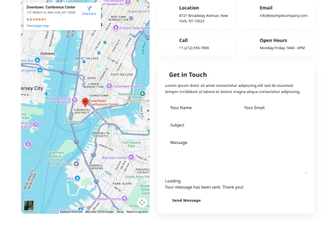The width and height of the screenshot is (328, 246).
Task: Grab the Message textarea resize handle
Action: [x=306, y=173]
